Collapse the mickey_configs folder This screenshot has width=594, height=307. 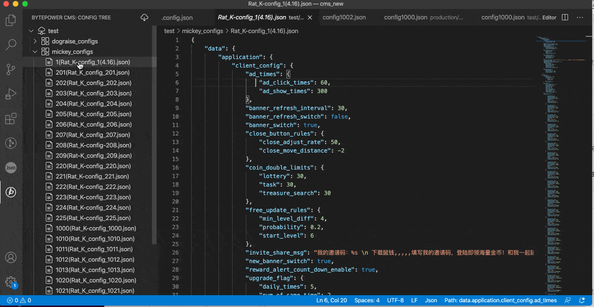[x=35, y=51]
